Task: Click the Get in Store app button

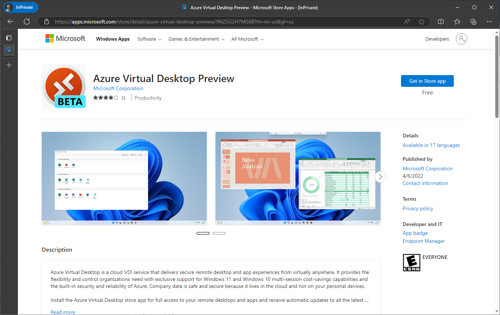Action: pyautogui.click(x=427, y=81)
